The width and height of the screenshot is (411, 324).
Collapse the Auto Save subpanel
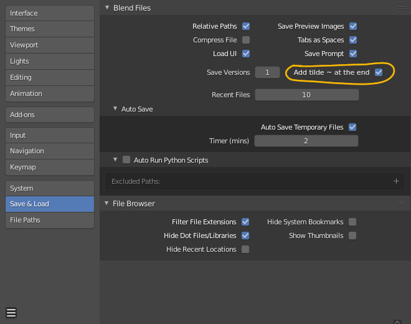click(115, 108)
